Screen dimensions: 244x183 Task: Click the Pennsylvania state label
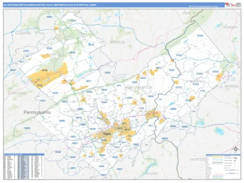coord(37,112)
